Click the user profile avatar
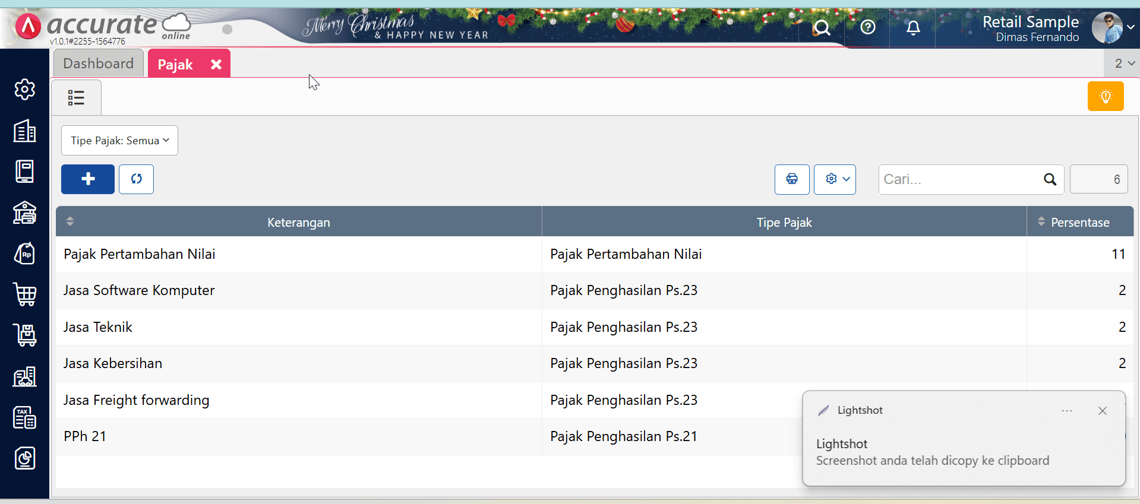This screenshot has width=1140, height=504. click(x=1107, y=27)
